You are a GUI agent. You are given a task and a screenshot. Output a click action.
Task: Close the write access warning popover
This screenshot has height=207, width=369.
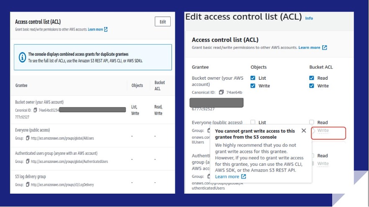(304, 131)
